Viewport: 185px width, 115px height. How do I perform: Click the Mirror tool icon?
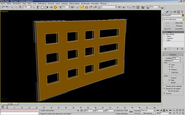120,7
